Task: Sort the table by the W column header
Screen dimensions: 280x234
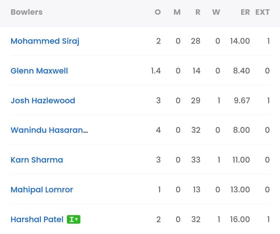Action: pos(216,12)
